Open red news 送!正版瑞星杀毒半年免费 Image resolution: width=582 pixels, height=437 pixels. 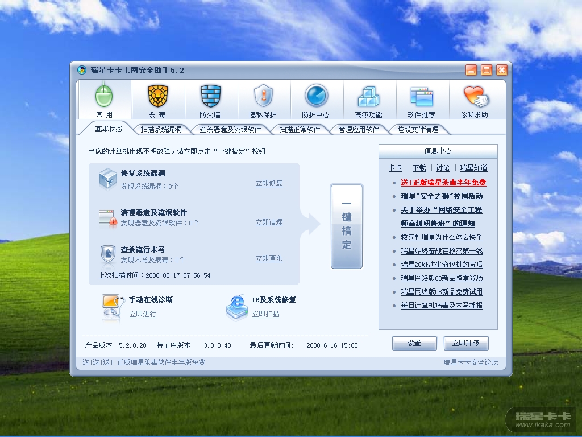pyautogui.click(x=443, y=183)
